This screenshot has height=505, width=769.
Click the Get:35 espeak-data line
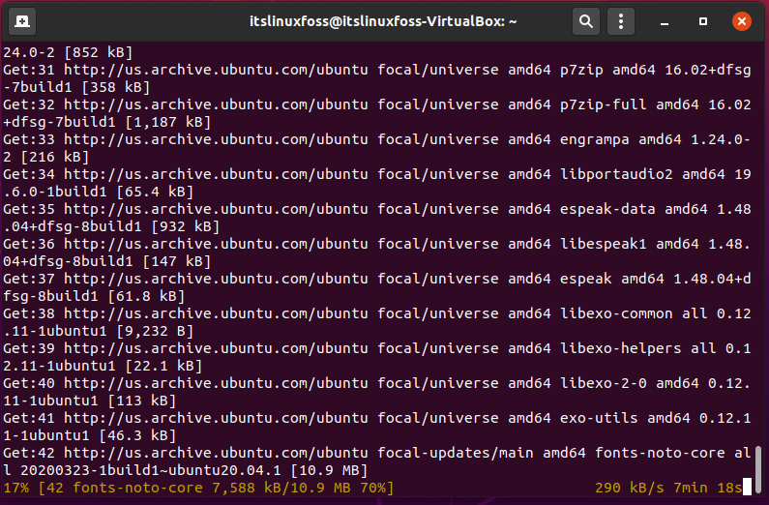pyautogui.click(x=376, y=218)
